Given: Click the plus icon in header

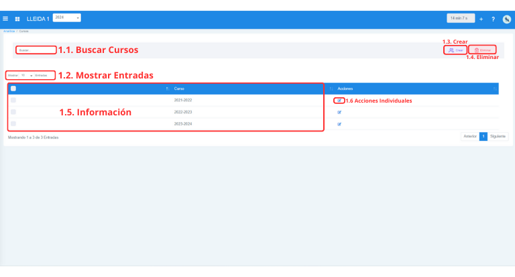Looking at the screenshot, I should coord(481,19).
